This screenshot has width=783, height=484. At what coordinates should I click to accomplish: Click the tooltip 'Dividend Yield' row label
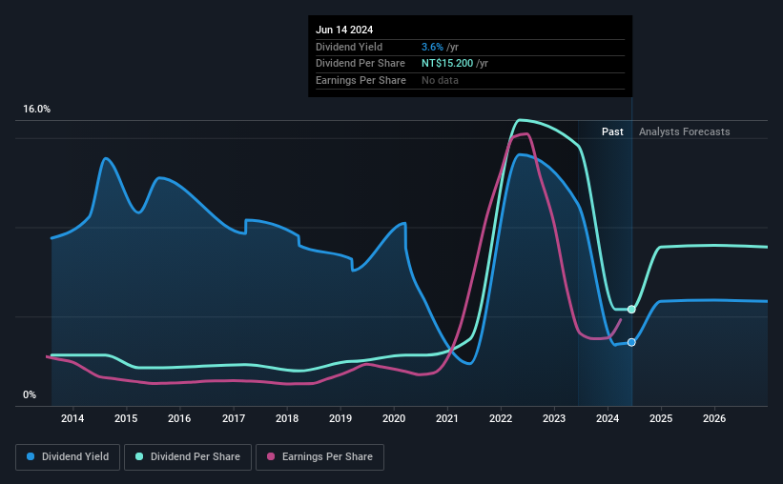349,47
